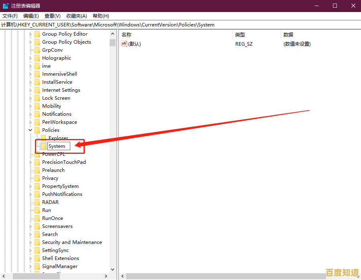
Task: Click the folder icon next to Privacy
Action: click(x=38, y=178)
